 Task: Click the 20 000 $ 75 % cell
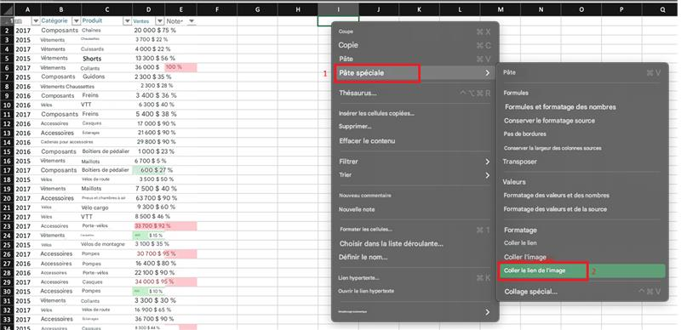coord(155,31)
